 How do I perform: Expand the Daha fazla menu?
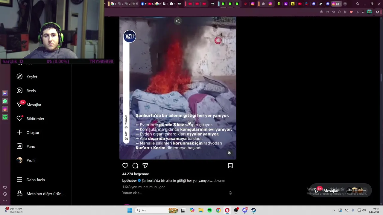pyautogui.click(x=31, y=180)
